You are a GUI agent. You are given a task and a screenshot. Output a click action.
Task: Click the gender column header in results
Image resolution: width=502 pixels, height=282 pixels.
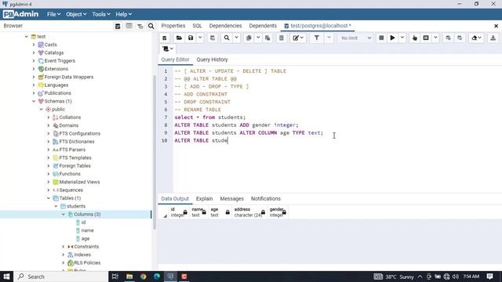click(x=278, y=212)
